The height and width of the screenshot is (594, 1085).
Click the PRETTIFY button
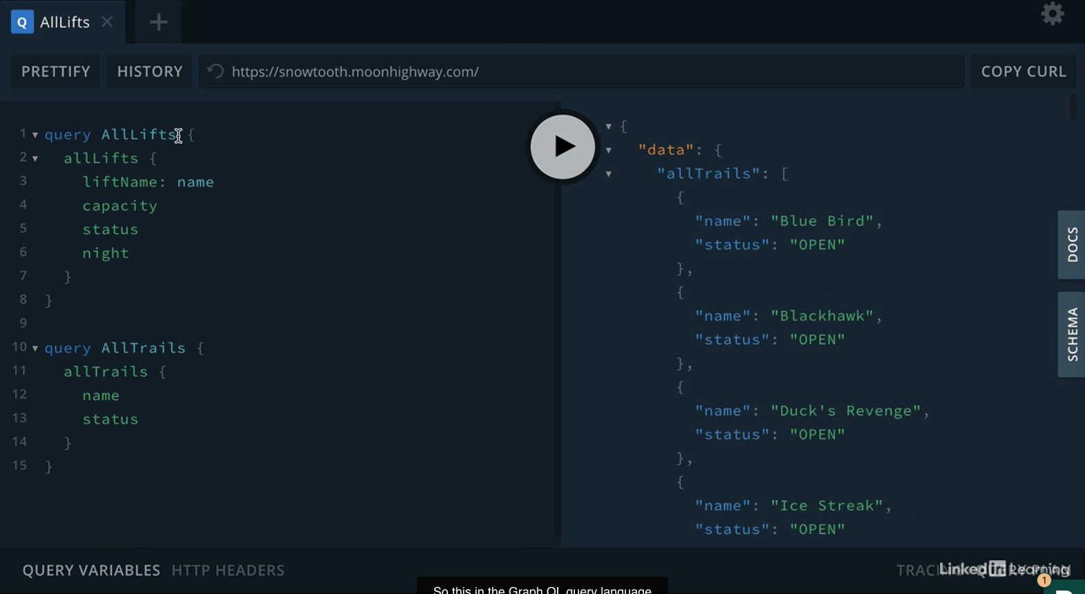(56, 72)
